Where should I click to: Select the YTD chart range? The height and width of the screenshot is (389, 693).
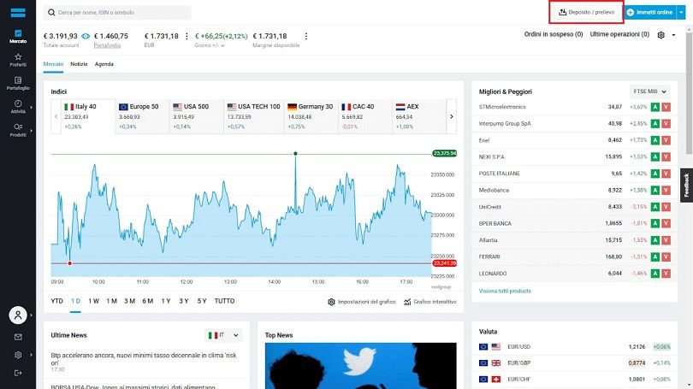(57, 301)
